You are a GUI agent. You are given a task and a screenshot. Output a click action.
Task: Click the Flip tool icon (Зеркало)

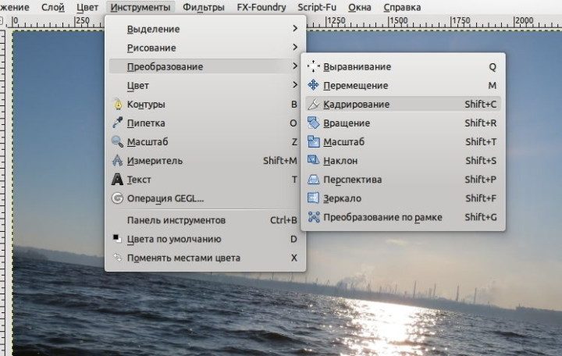[x=313, y=198]
